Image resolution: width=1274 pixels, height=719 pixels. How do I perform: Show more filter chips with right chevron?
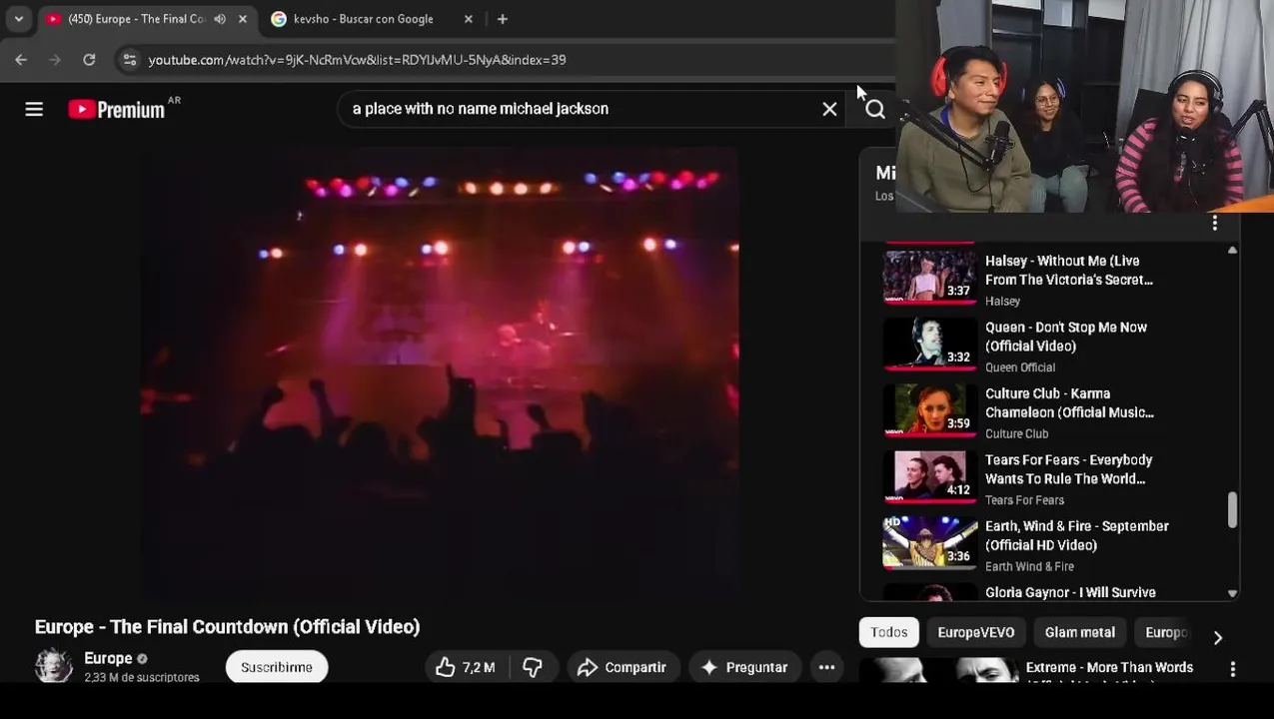coord(1217,637)
